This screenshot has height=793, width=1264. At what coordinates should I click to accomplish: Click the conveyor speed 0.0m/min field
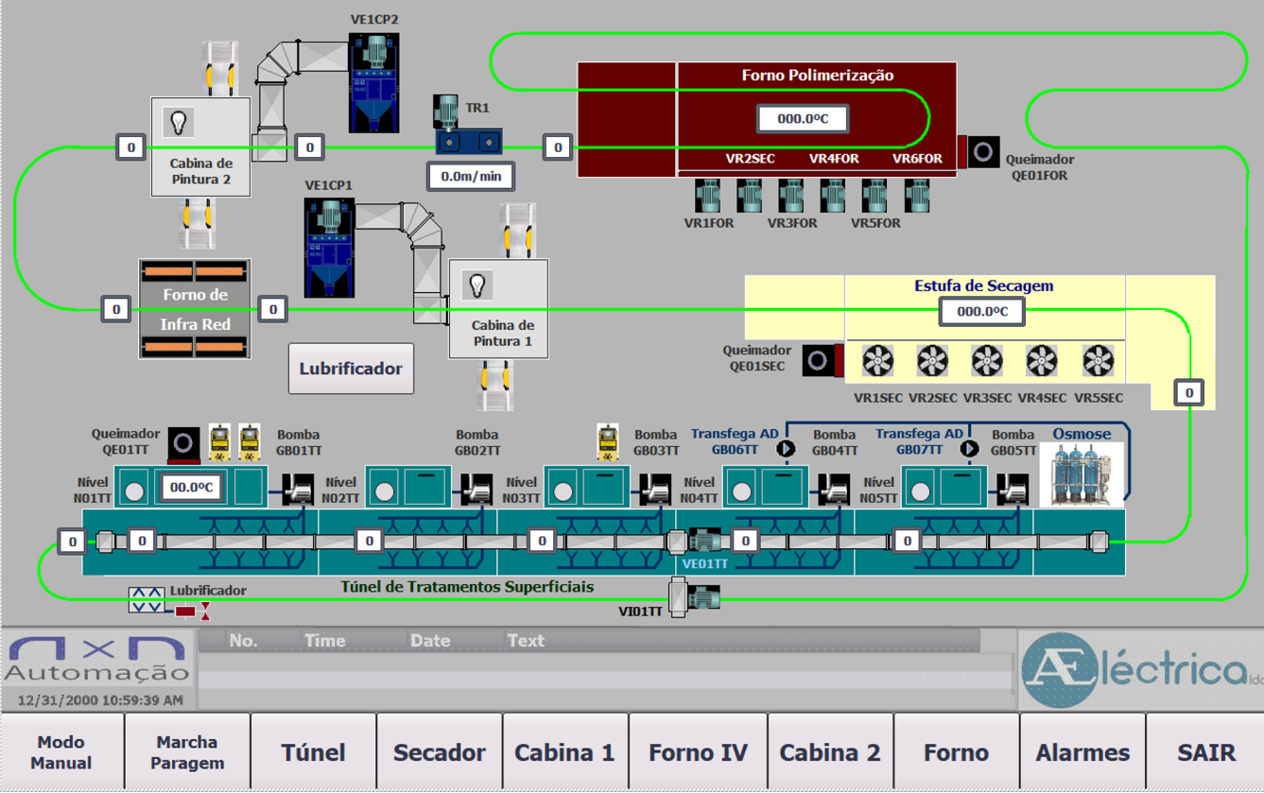pyautogui.click(x=471, y=176)
